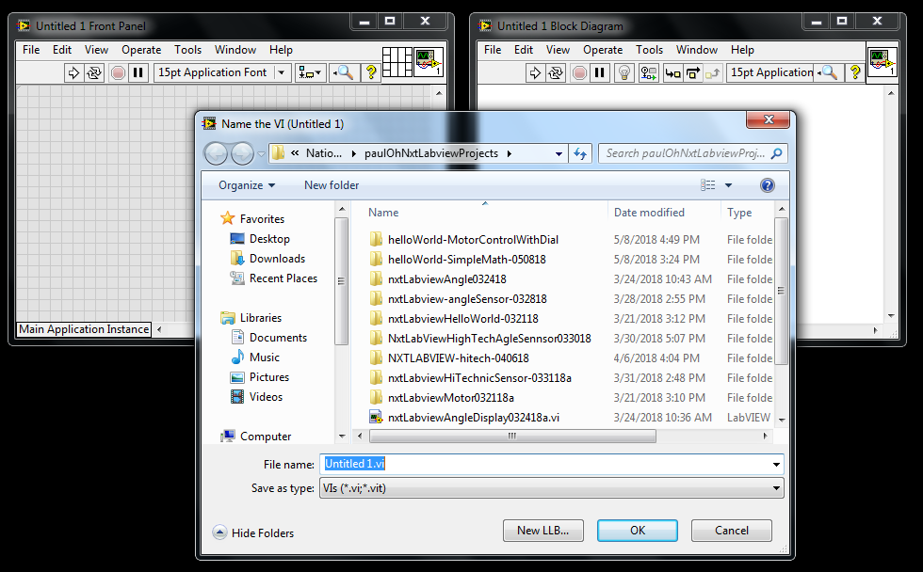Pause execution in Block Diagram toolbar

pyautogui.click(x=599, y=72)
